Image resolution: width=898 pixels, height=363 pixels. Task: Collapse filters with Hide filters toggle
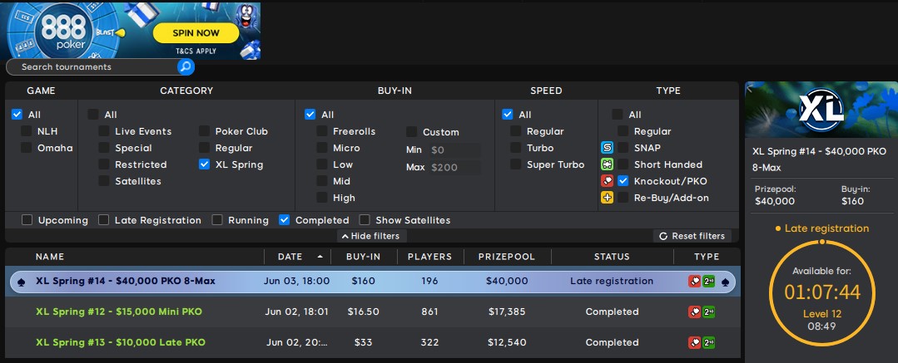point(370,236)
